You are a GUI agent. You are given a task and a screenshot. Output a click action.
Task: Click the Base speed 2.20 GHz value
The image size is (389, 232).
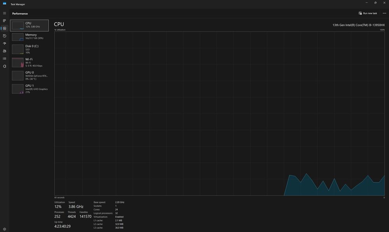point(119,202)
